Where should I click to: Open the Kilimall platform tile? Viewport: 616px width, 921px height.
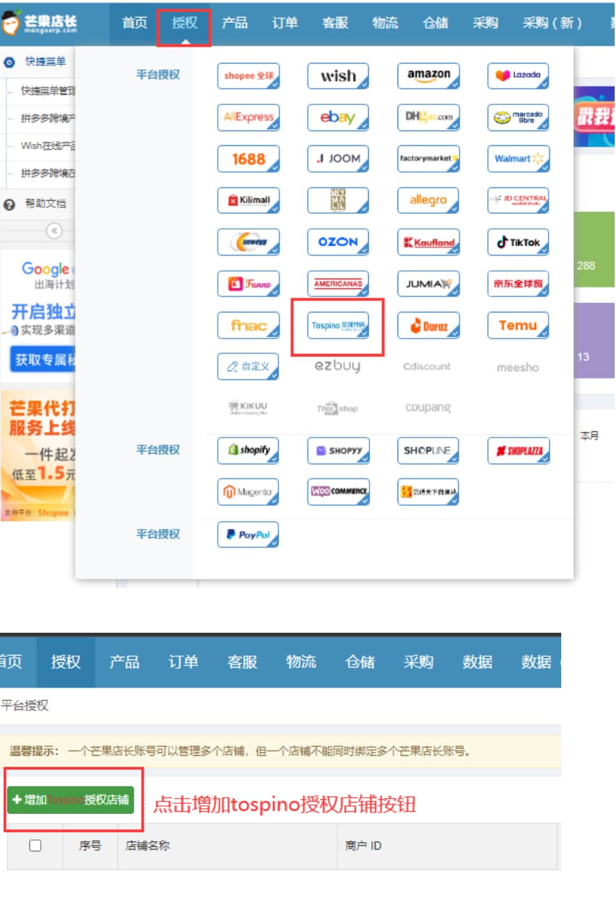[x=249, y=200]
